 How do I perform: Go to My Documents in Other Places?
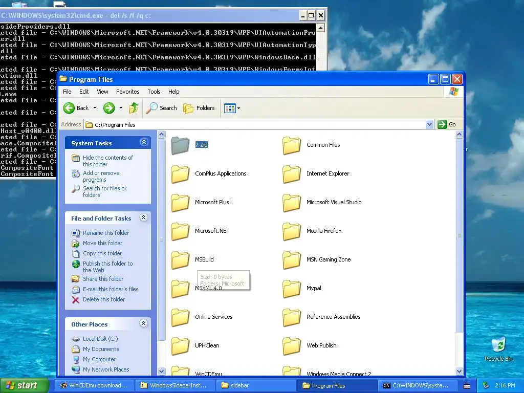pyautogui.click(x=101, y=349)
